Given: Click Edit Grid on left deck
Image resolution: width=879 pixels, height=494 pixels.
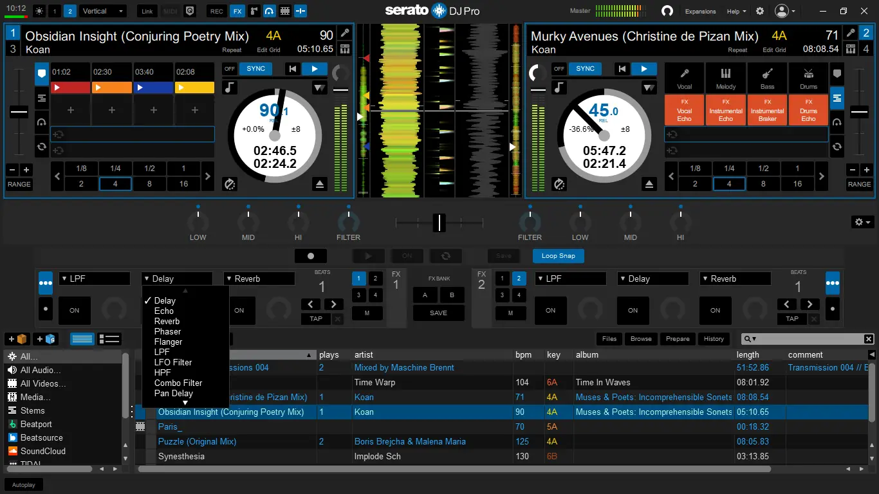Looking at the screenshot, I should tap(268, 50).
